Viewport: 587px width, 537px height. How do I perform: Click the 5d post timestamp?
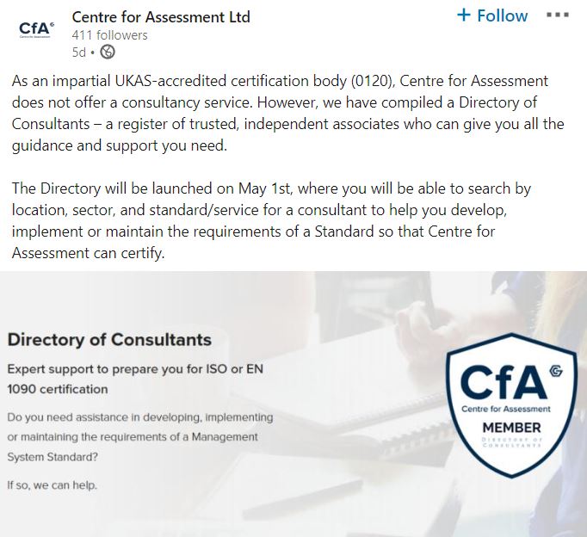point(79,52)
